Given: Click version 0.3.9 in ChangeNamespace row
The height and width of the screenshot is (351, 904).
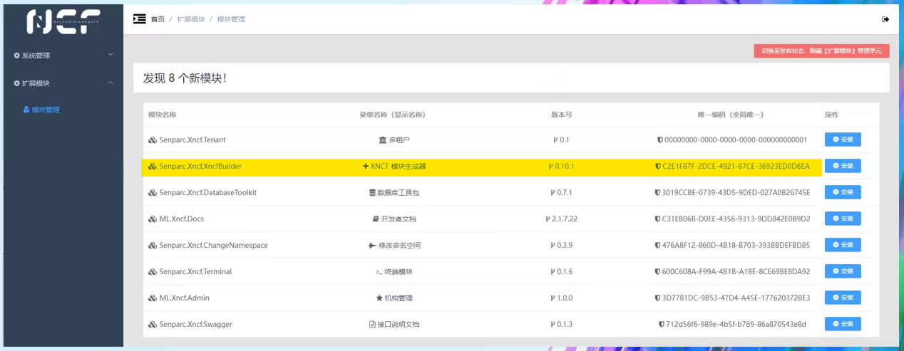Looking at the screenshot, I should point(564,246).
